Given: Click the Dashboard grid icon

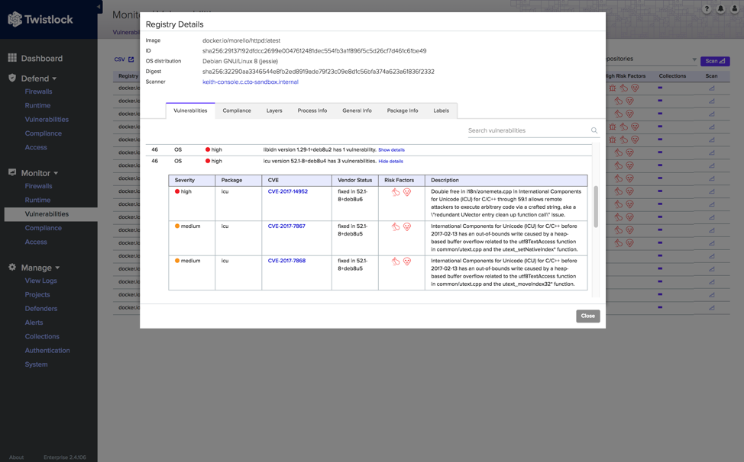Looking at the screenshot, I should [x=12, y=58].
